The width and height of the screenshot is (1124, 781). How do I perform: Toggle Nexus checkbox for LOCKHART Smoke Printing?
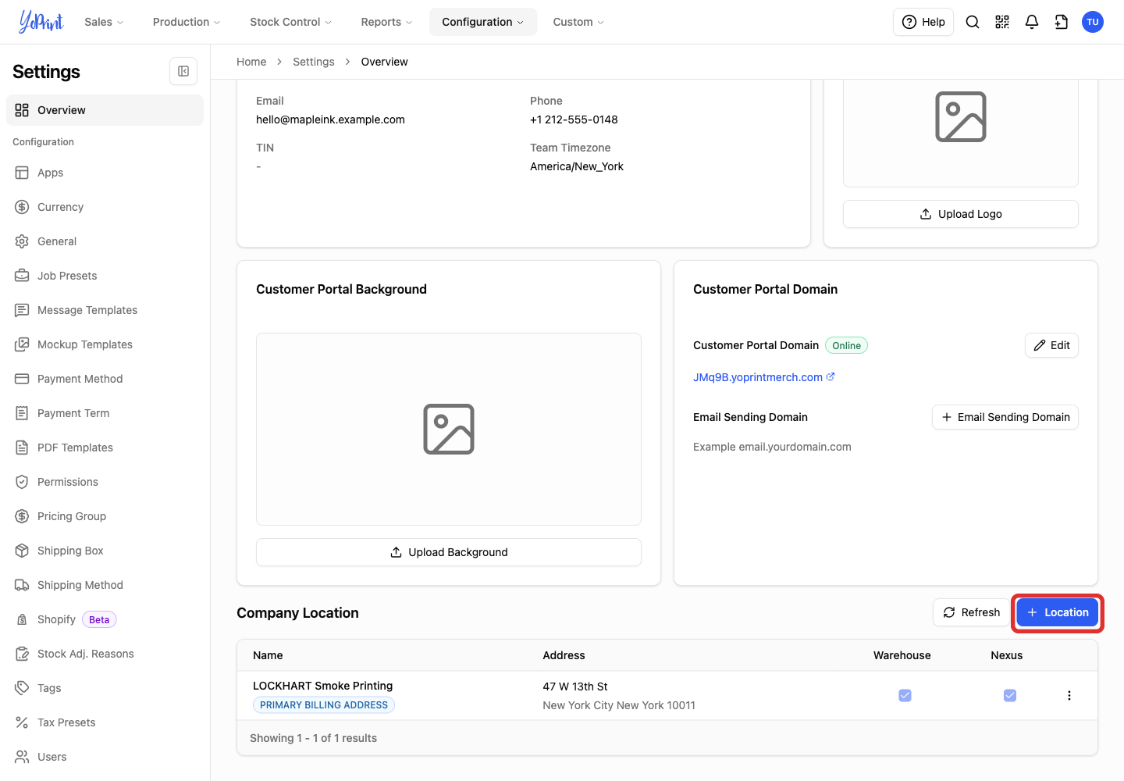click(1010, 695)
